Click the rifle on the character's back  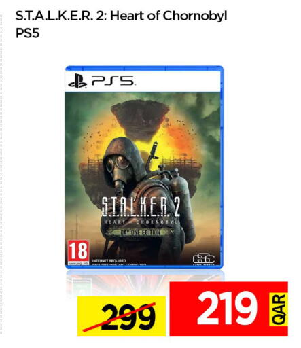coord(152,156)
